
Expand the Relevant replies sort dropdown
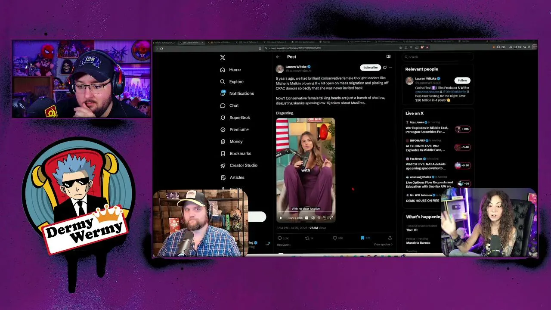[284, 245]
